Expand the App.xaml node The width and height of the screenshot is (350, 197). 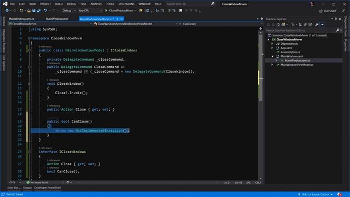[x=272, y=48]
